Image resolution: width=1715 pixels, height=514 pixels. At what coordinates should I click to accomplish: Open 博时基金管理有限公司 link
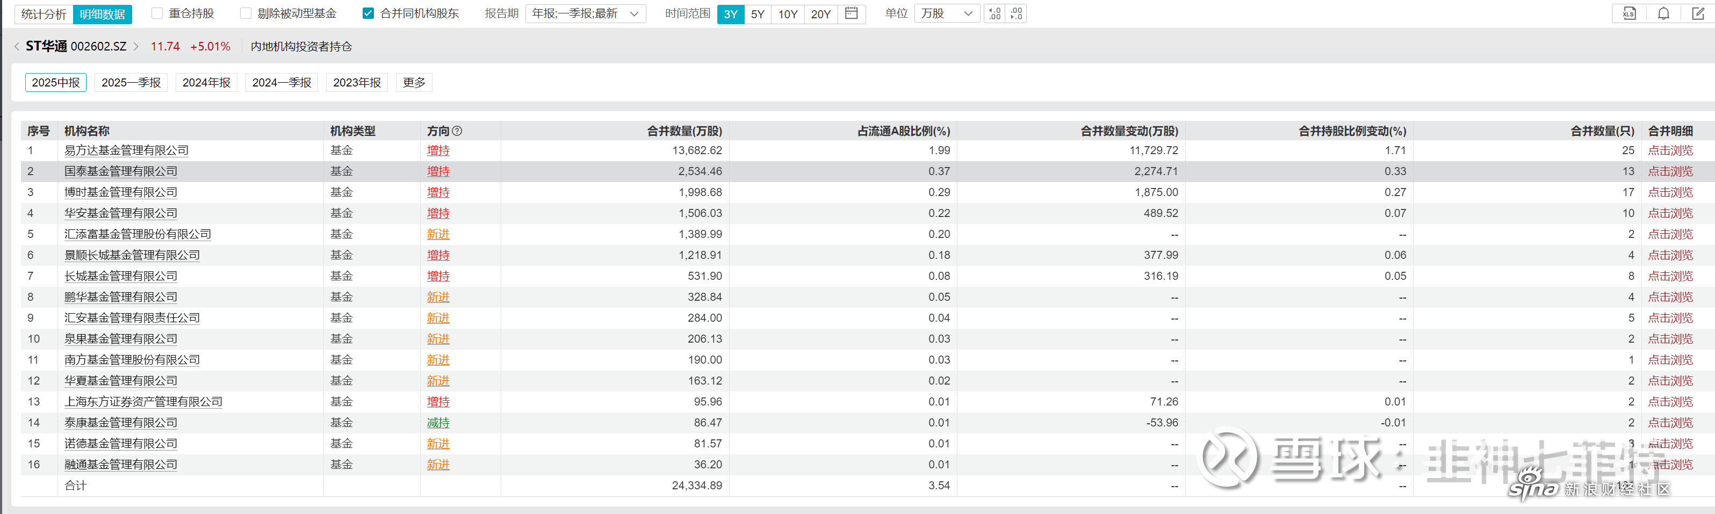coord(120,192)
